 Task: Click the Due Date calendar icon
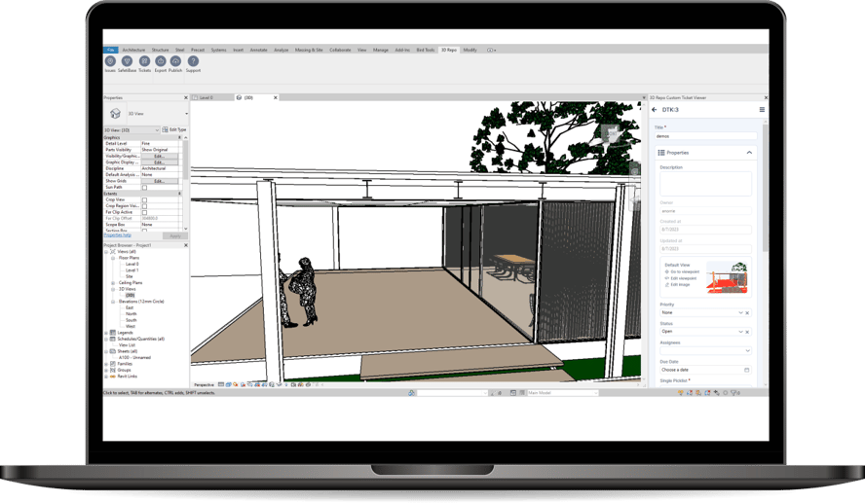[x=747, y=370]
